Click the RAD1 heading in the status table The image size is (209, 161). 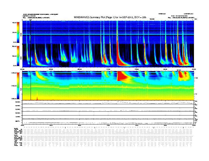(x=16, y=135)
